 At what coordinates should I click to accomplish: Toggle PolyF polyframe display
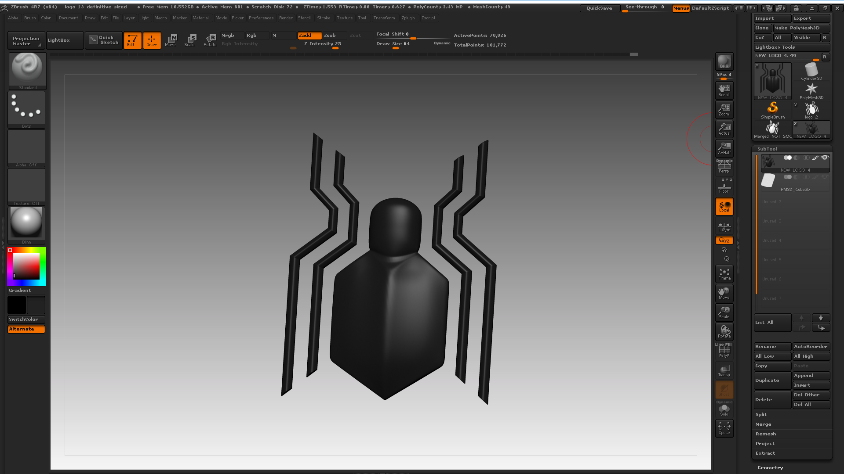(724, 351)
